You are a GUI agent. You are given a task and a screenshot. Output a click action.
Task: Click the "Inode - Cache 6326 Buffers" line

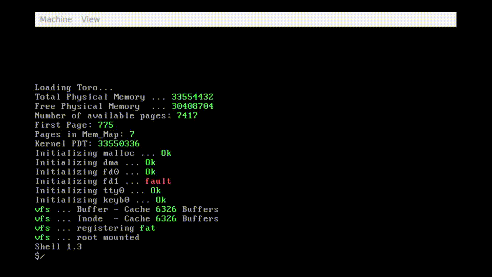point(127,219)
